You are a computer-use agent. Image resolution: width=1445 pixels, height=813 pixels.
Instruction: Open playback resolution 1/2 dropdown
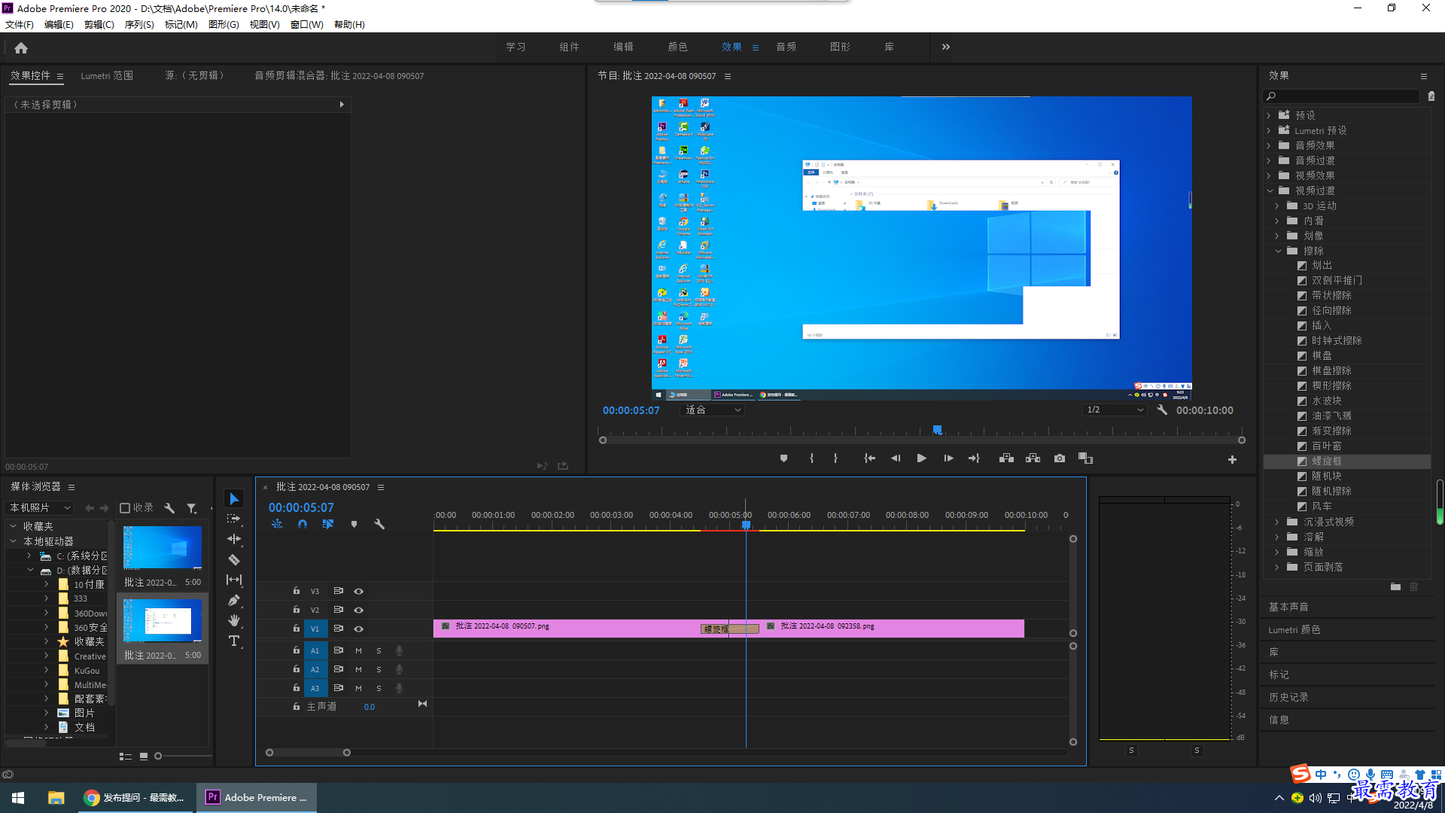pos(1115,410)
